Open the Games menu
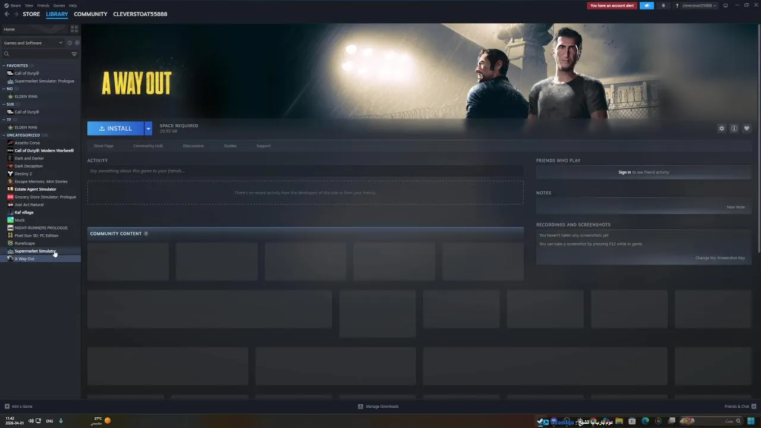This screenshot has width=761, height=428. coord(59,5)
